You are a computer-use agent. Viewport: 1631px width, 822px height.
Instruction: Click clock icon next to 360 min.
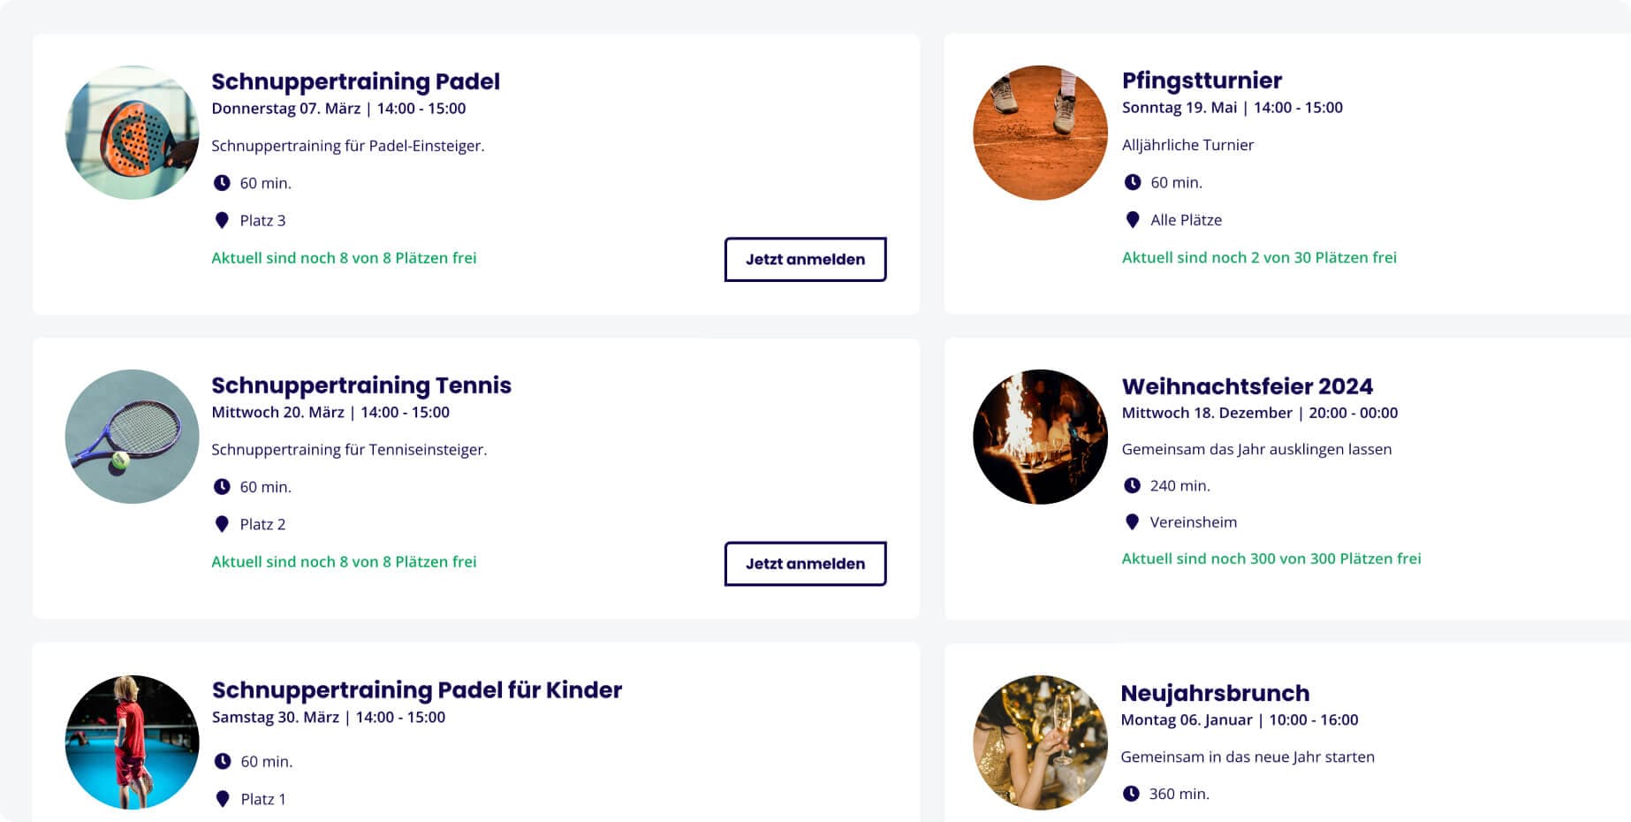(1131, 794)
